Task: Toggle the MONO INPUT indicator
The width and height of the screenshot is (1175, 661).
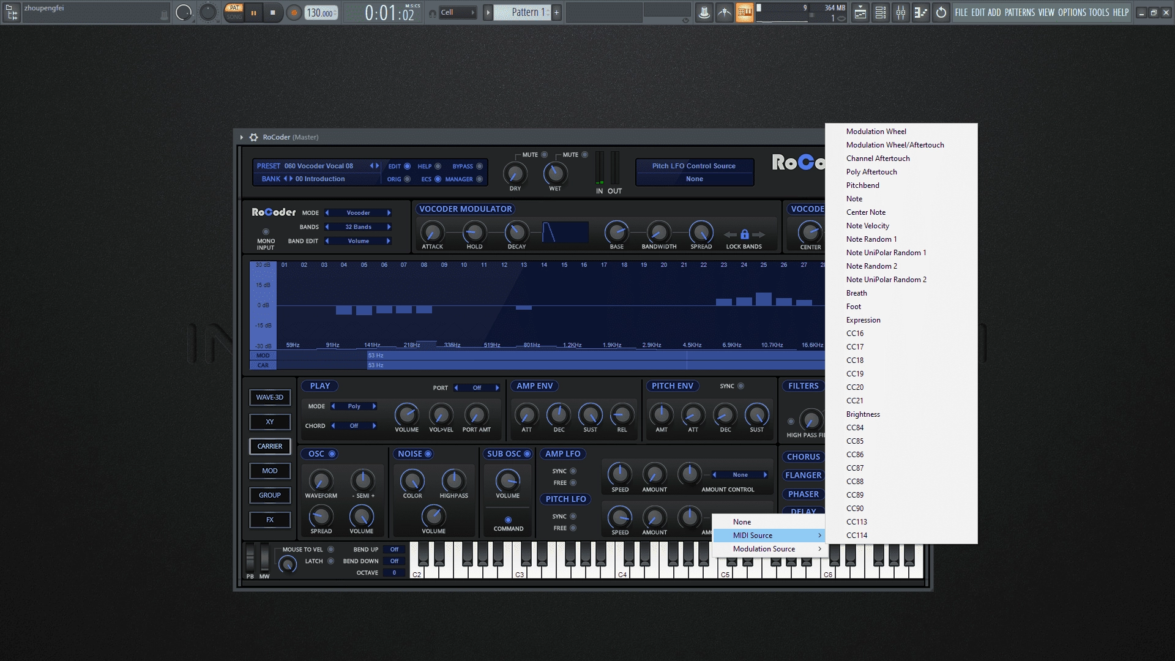Action: tap(266, 232)
